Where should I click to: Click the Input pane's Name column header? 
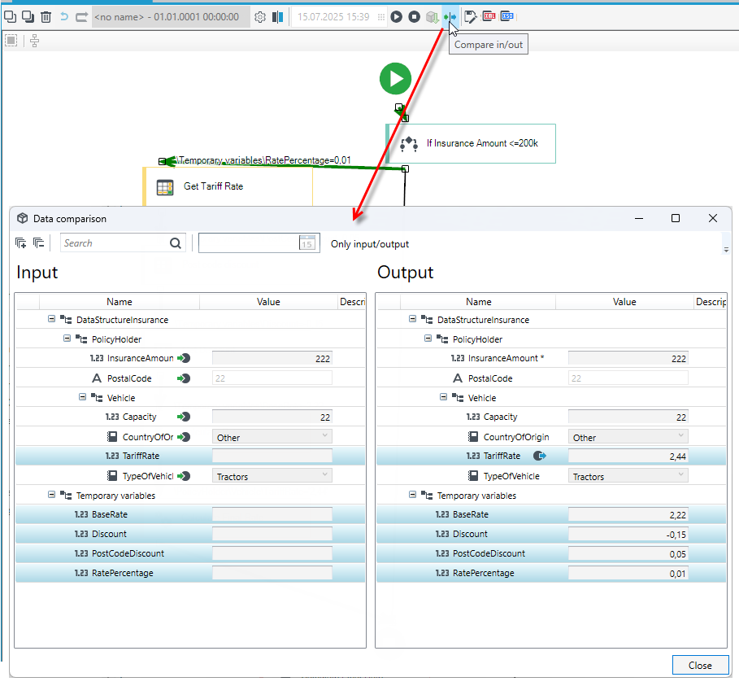point(120,302)
